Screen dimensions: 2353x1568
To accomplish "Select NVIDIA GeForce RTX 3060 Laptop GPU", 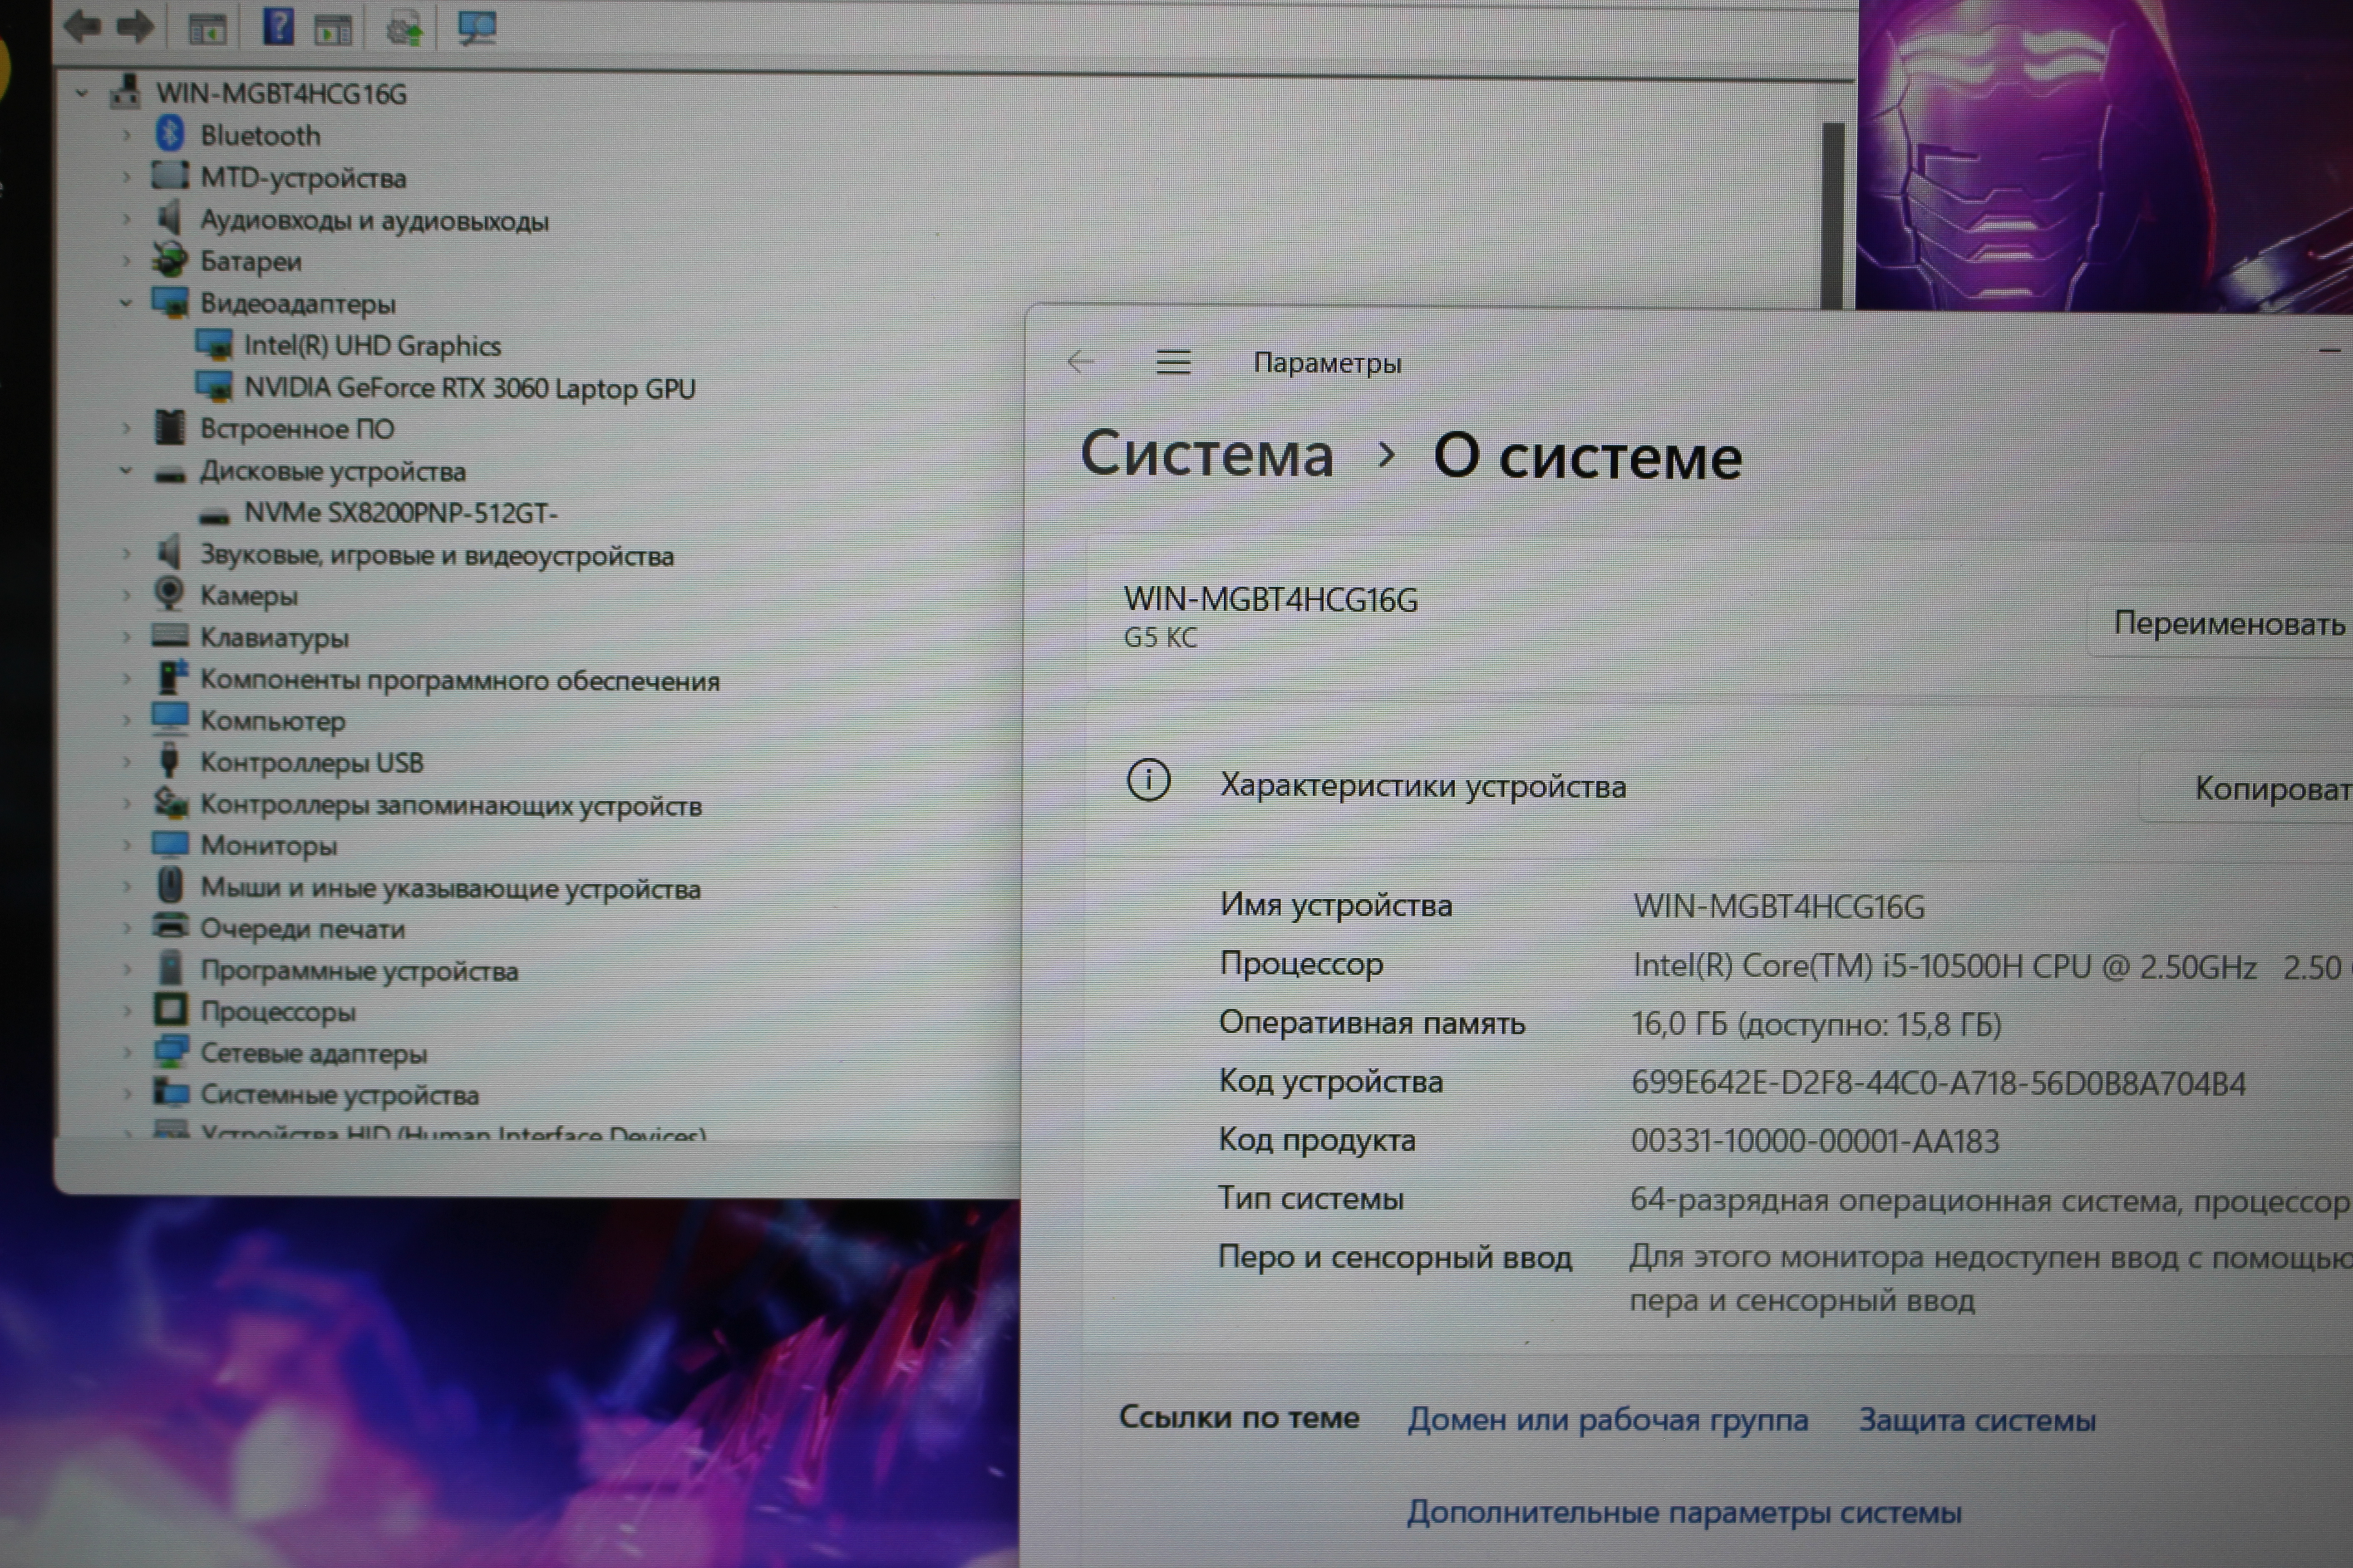I will [x=468, y=388].
